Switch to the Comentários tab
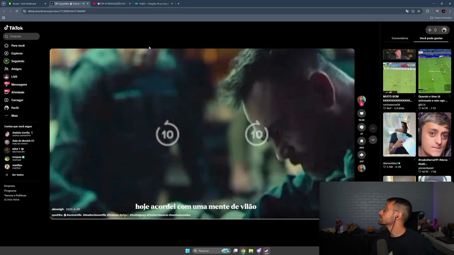 coord(400,38)
